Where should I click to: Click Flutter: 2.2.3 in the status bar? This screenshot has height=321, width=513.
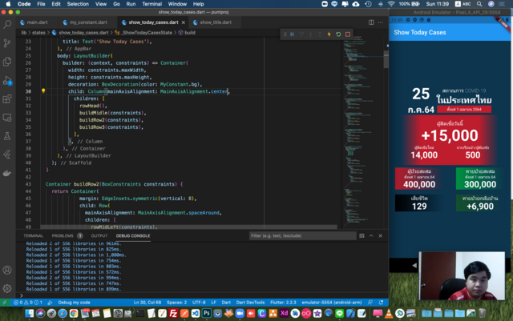click(283, 303)
